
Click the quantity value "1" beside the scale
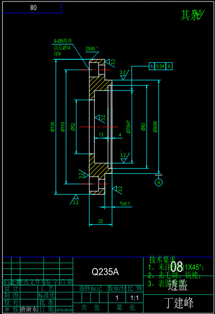[117, 298]
